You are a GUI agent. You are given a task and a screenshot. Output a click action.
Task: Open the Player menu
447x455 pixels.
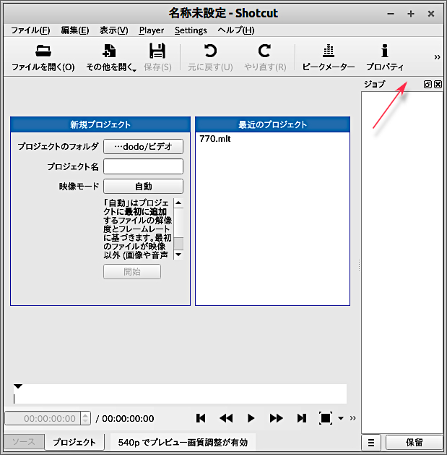coord(151,30)
